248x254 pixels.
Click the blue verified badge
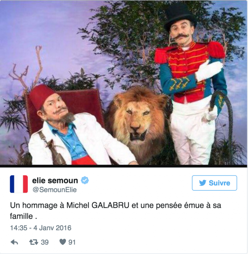pyautogui.click(x=85, y=180)
